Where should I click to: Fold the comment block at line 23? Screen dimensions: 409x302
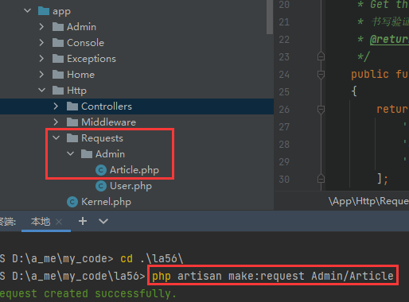click(321, 56)
